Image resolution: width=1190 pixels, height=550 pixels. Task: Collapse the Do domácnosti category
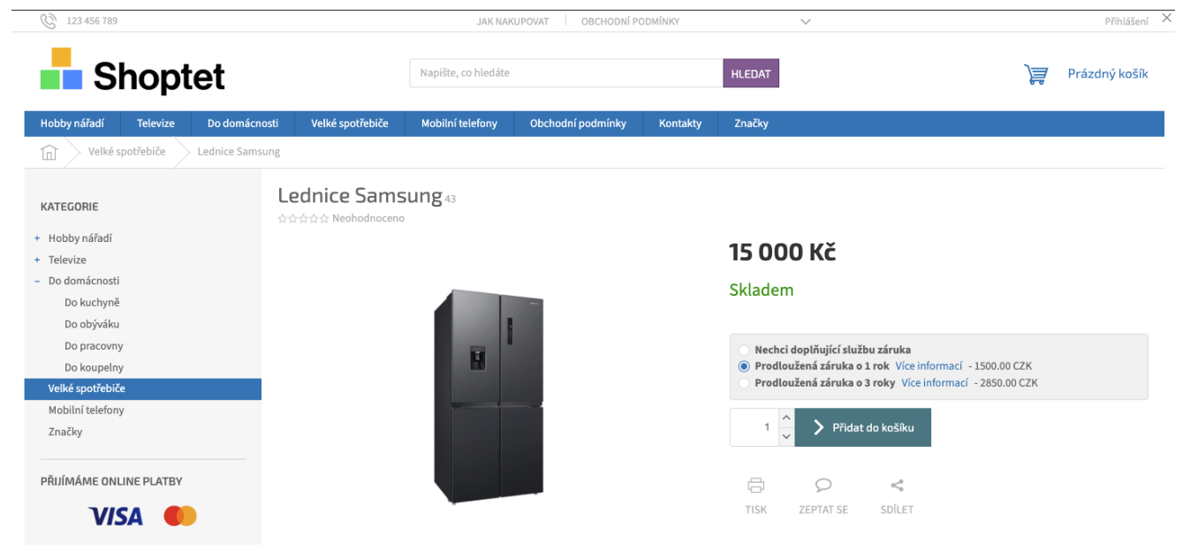click(37, 281)
